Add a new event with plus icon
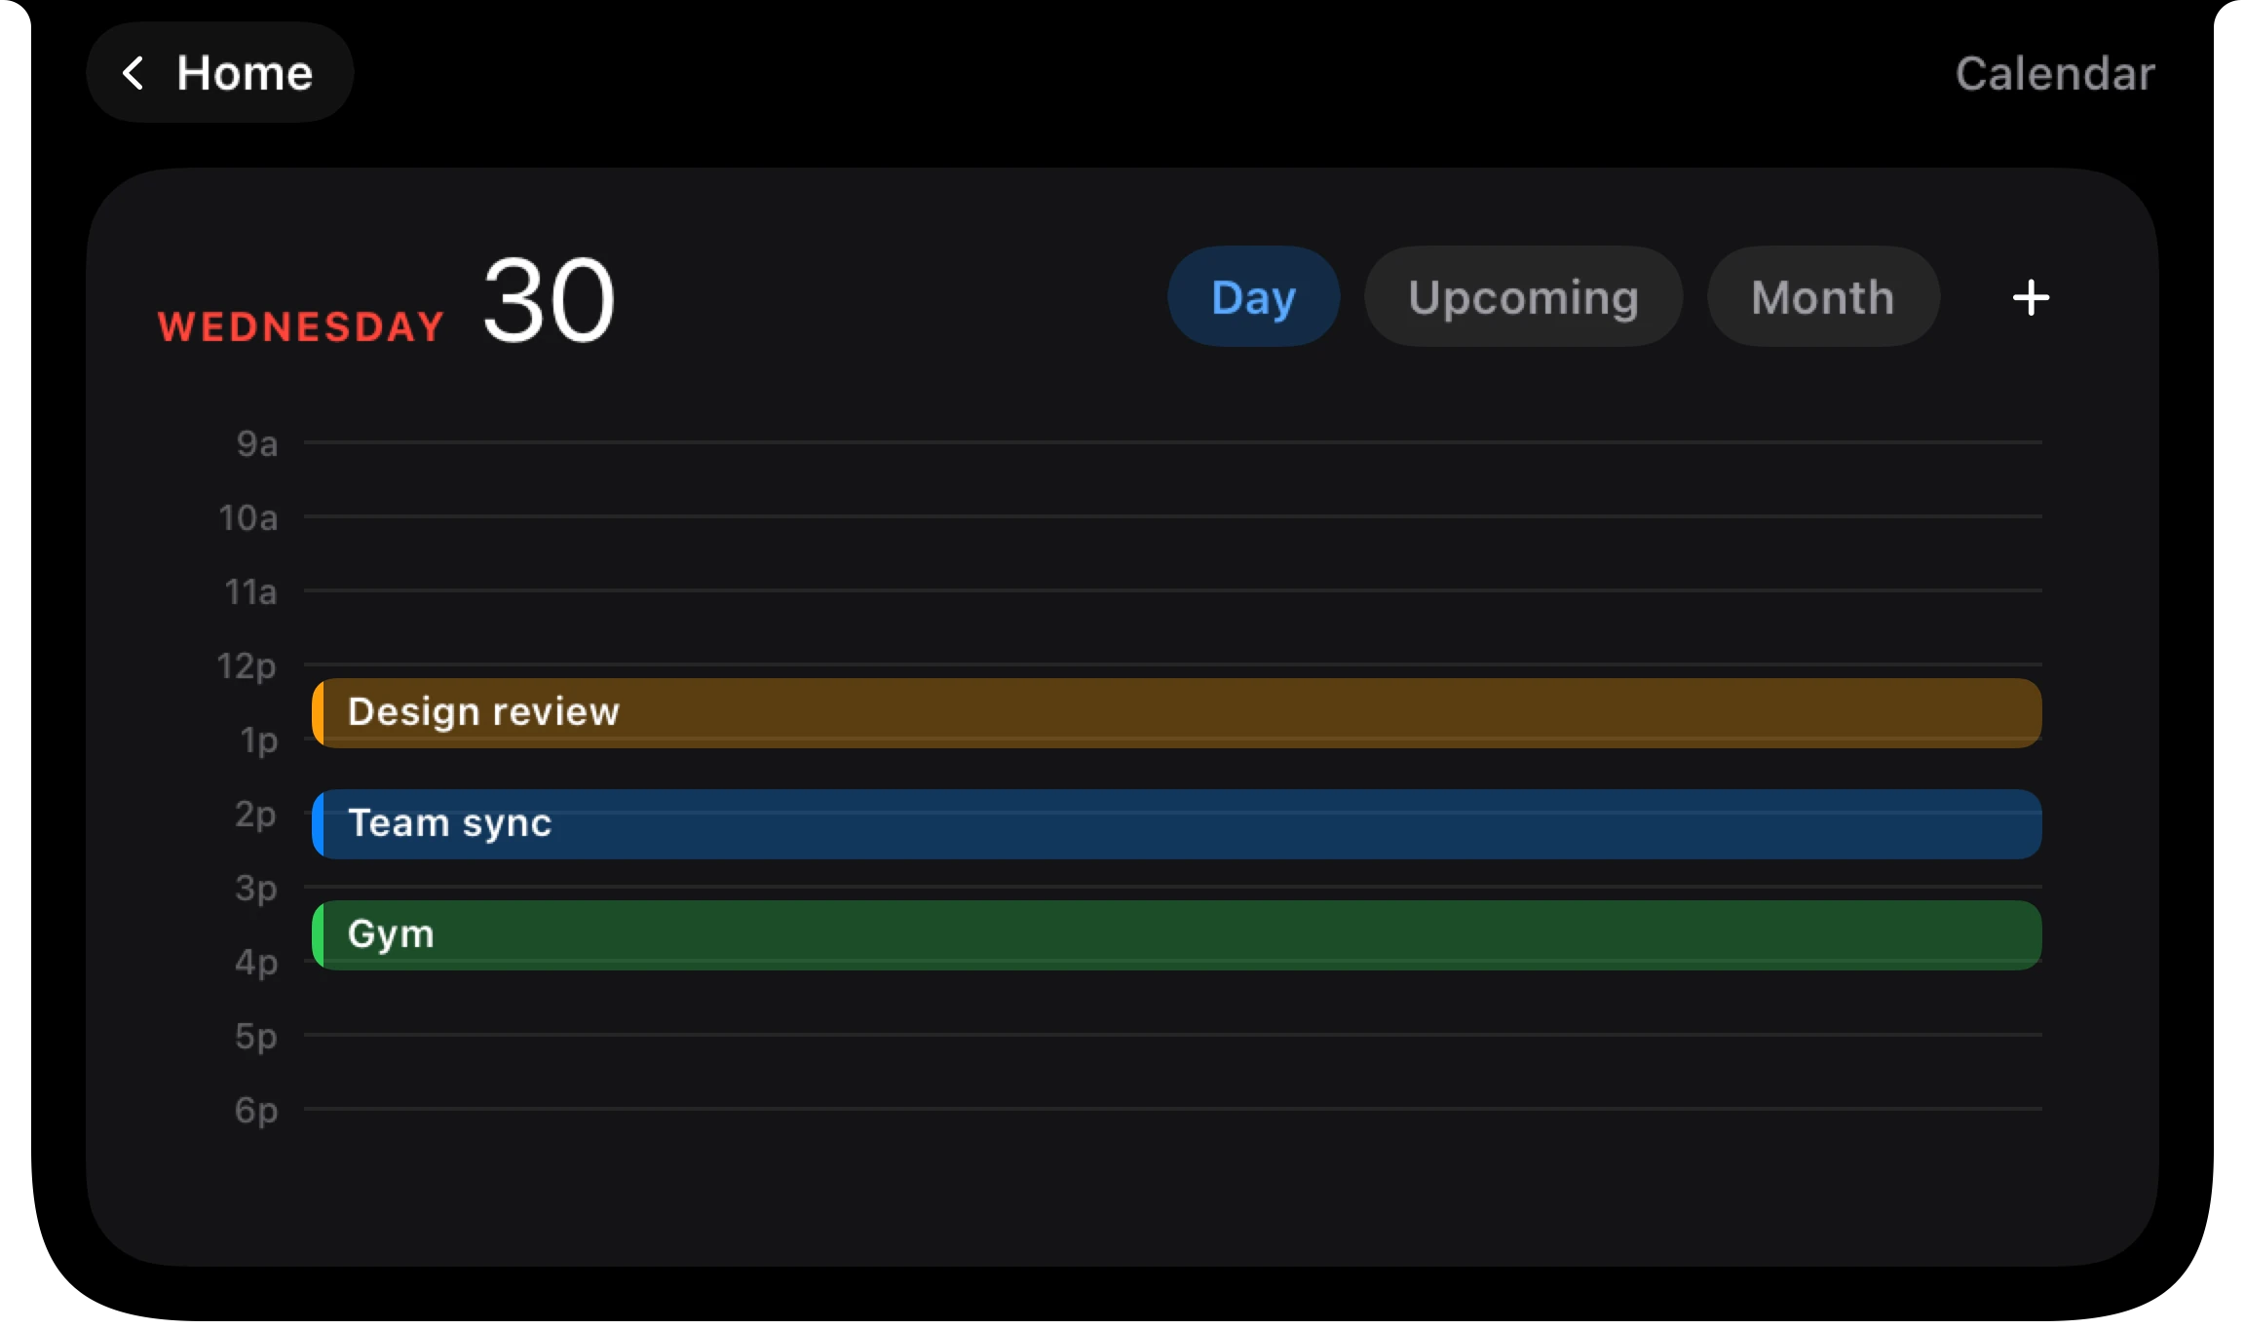This screenshot has width=2245, height=1329. click(x=2031, y=297)
